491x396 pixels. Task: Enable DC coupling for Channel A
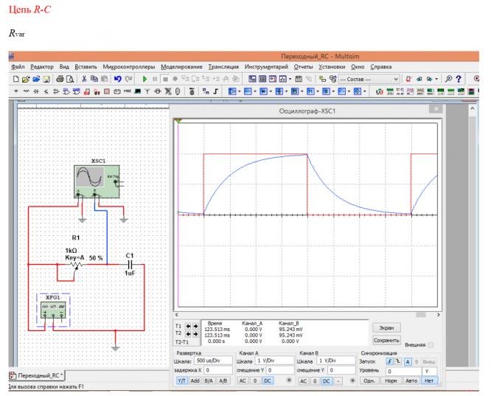(x=268, y=381)
